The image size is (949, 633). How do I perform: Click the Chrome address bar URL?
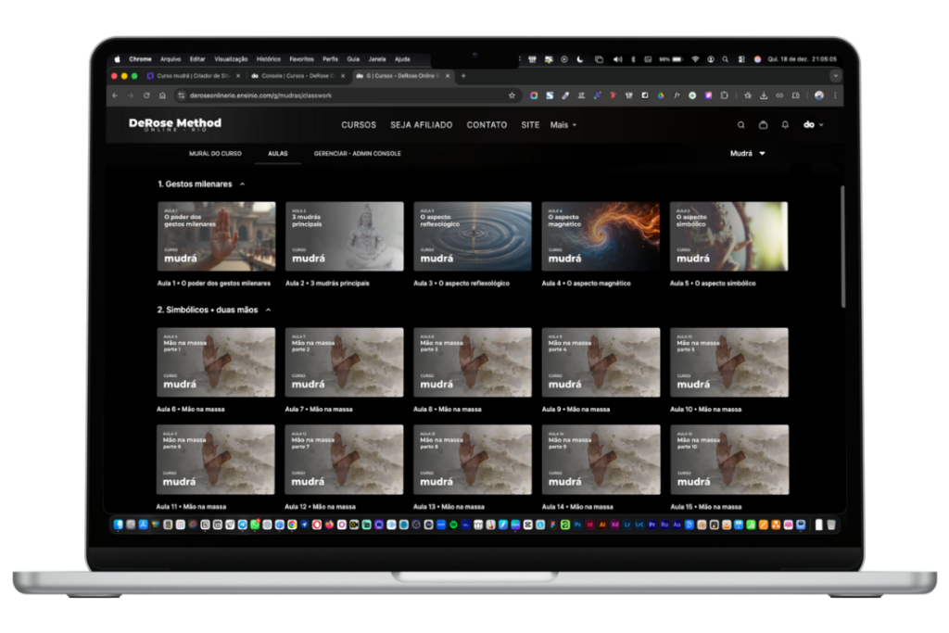point(260,95)
